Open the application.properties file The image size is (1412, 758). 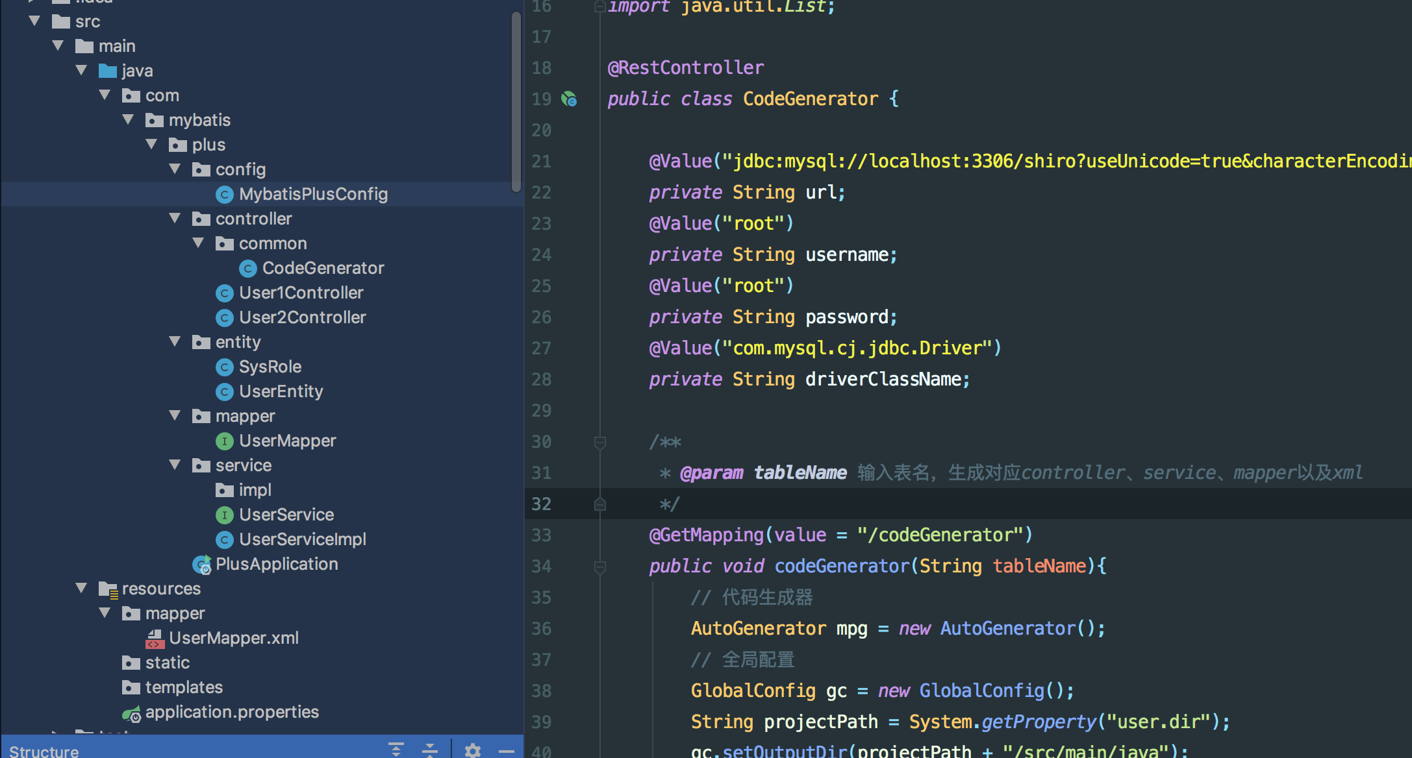(x=231, y=712)
